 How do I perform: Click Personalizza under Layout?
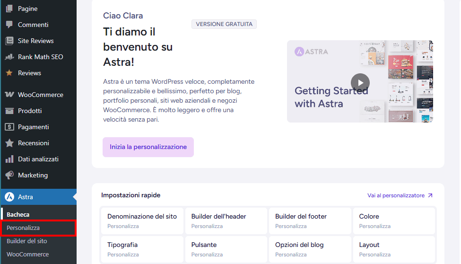coord(375,255)
